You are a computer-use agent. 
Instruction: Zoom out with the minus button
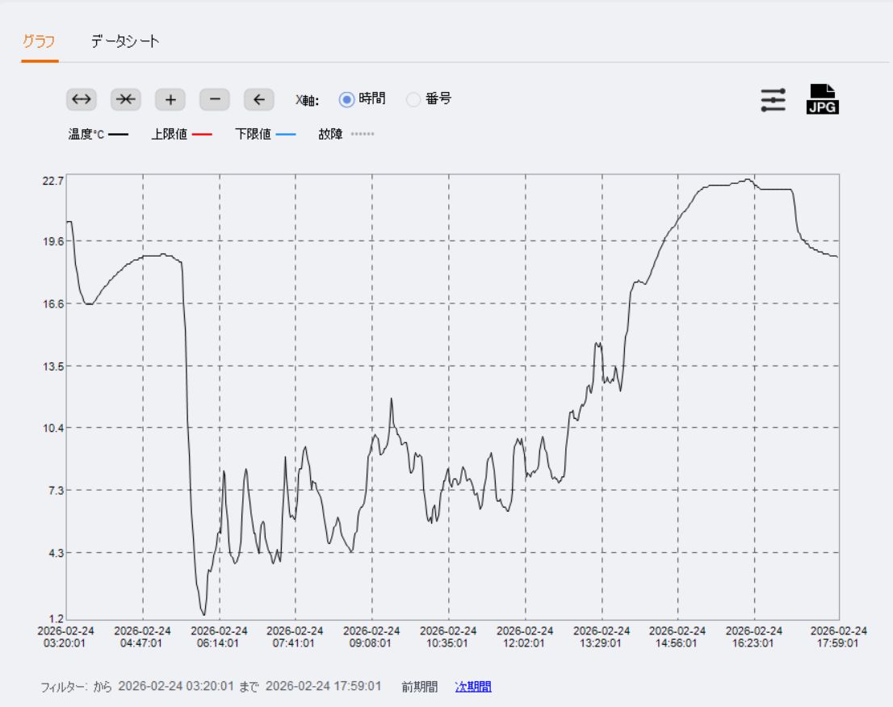[x=214, y=99]
